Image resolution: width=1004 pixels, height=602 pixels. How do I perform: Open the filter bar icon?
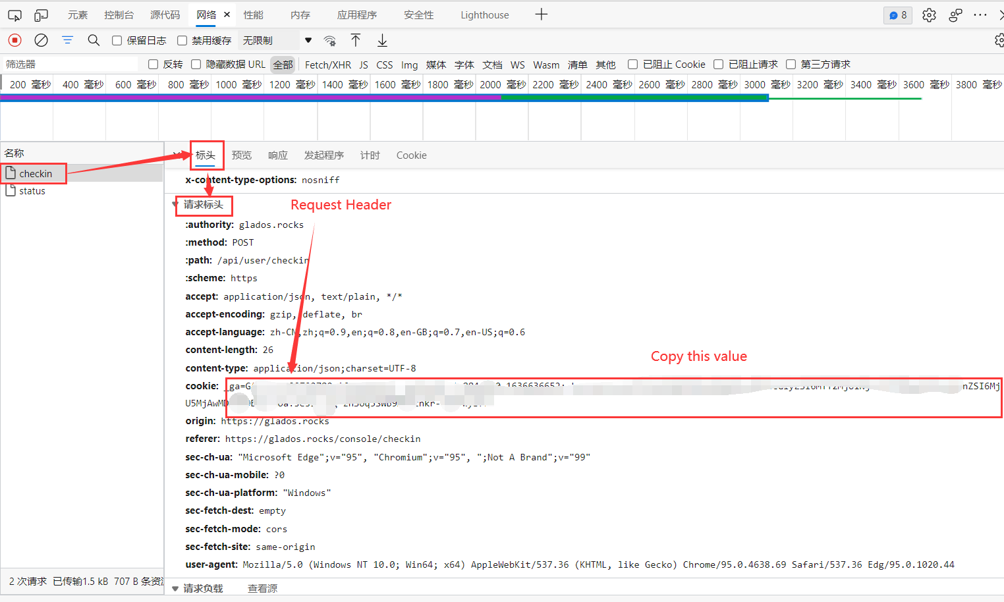(67, 40)
